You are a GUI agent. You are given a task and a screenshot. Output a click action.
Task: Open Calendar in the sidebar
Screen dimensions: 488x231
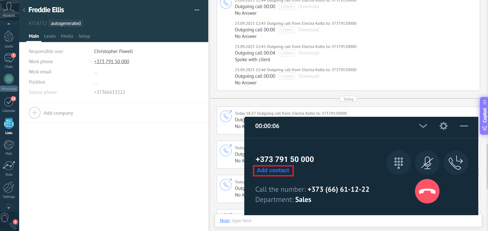click(x=9, y=105)
